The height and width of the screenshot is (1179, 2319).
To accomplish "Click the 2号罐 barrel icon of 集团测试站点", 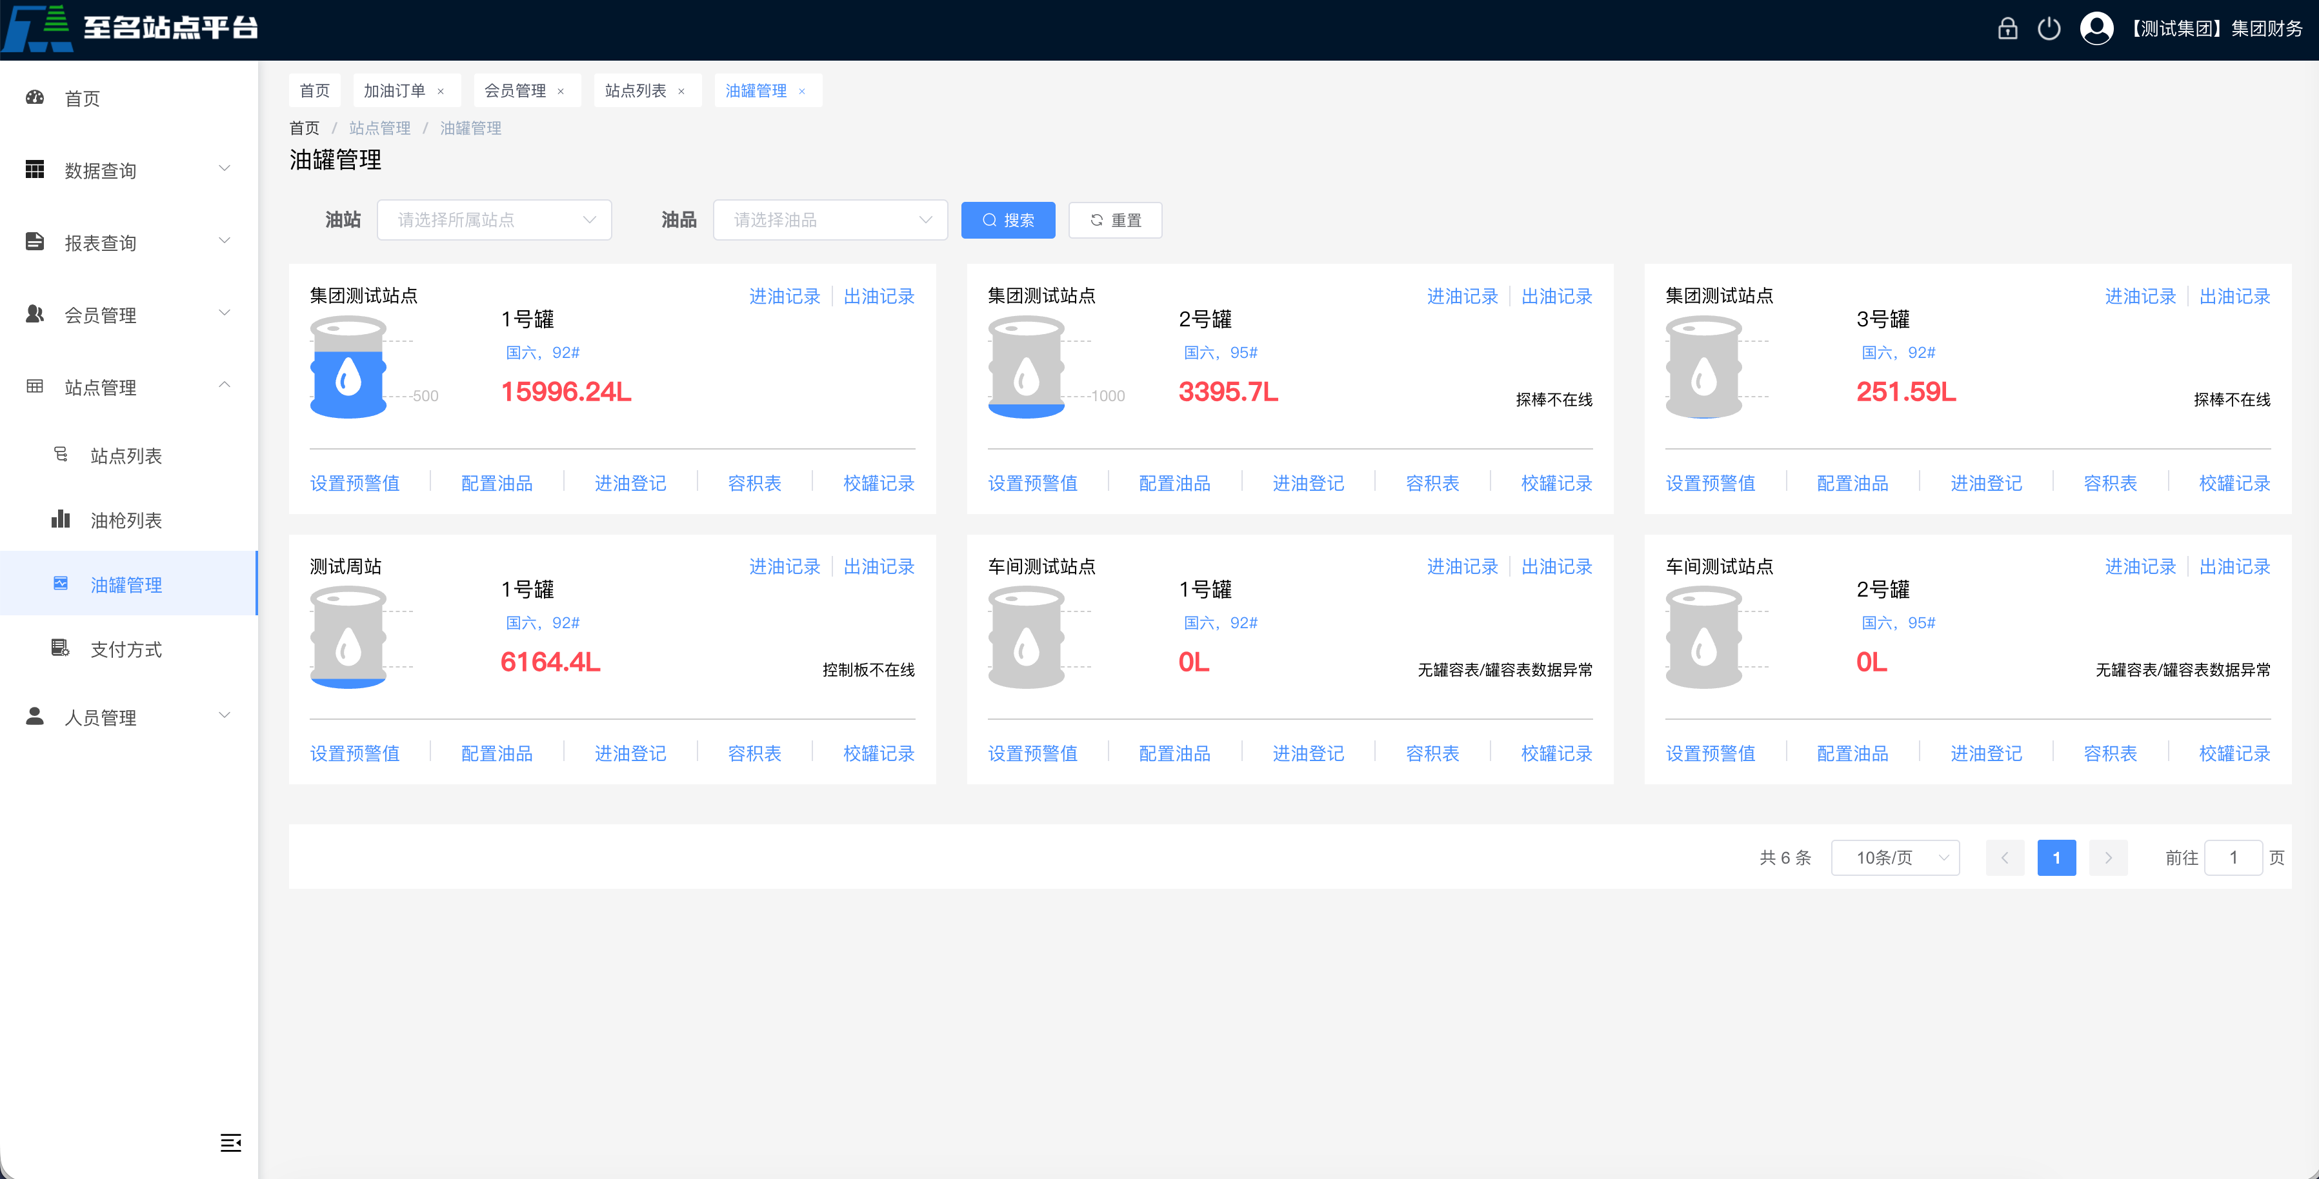I will 1027,367.
